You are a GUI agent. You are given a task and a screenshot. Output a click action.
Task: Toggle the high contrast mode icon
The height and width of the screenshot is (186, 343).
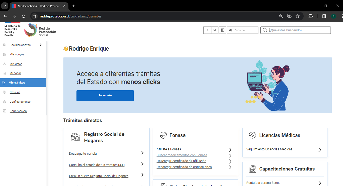223,30
